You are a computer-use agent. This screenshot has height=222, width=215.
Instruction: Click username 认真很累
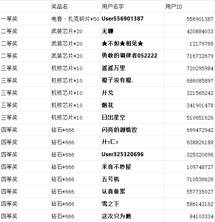point(113,191)
